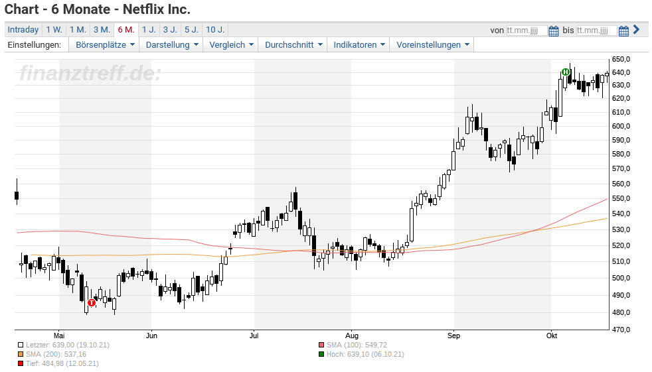Expand the Vergleich dropdown
The height and width of the screenshot is (372, 652).
tap(231, 45)
